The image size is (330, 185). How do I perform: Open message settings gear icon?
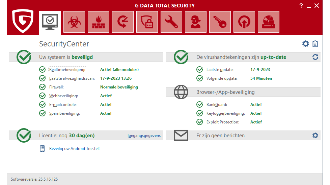[x=315, y=136]
